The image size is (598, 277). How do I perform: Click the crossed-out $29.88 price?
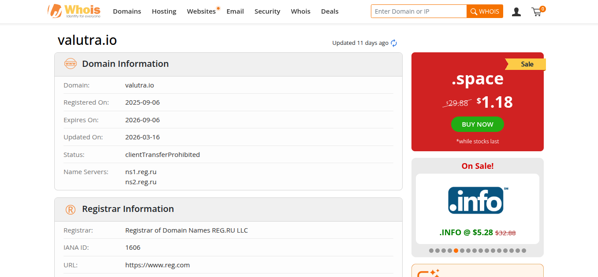457,103
